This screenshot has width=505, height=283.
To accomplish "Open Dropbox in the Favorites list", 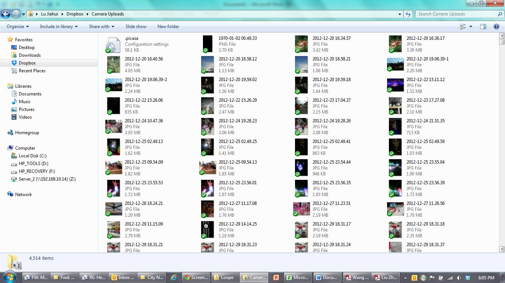I will click(27, 63).
